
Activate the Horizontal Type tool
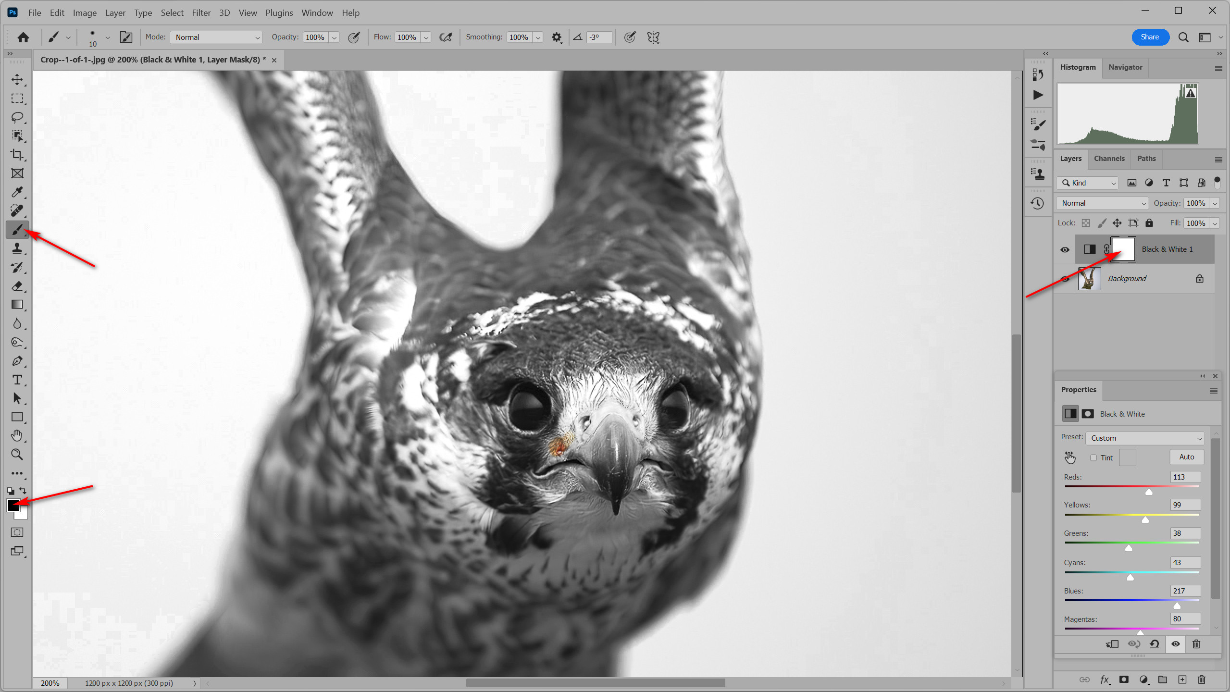[17, 380]
